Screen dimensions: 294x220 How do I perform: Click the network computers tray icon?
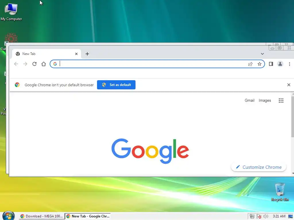pos(252,217)
